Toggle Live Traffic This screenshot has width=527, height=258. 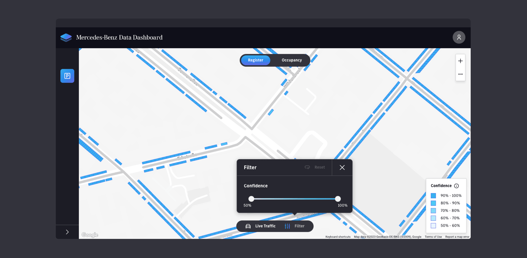coord(260,226)
